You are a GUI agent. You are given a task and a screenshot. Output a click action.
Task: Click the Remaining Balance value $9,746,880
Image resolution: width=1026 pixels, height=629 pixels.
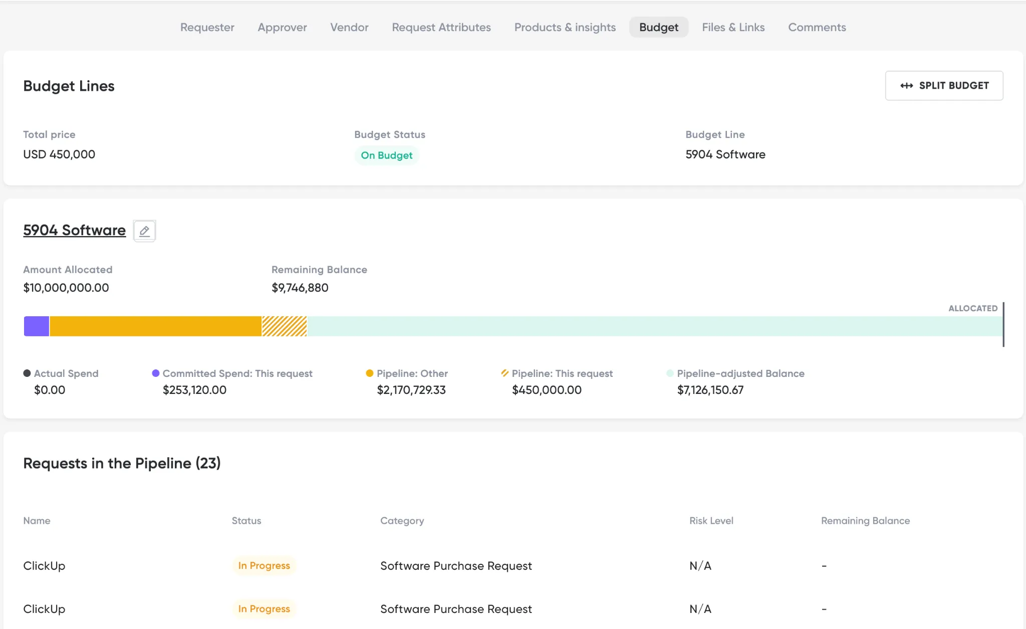300,288
